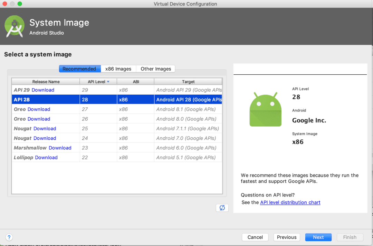
Task: Click the Marshmallow release name text
Action: pyautogui.click(x=30, y=148)
